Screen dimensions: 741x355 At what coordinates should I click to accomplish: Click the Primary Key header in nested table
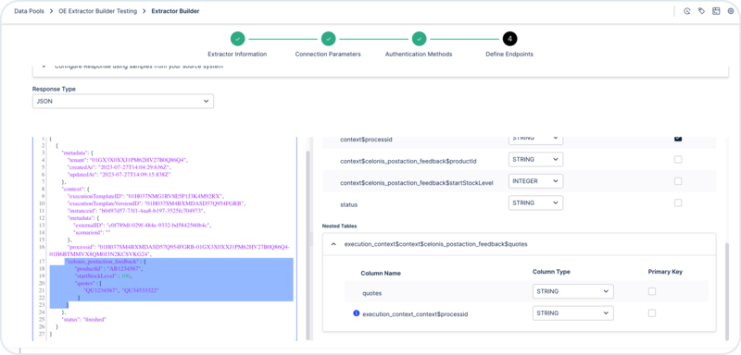[665, 272]
